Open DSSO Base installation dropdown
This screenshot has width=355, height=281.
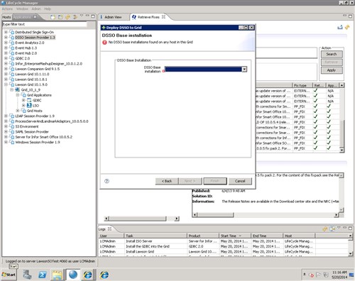244,69
